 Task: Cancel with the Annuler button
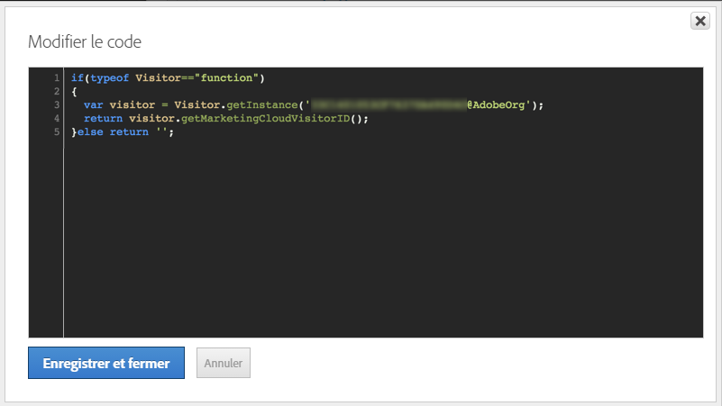tap(224, 363)
